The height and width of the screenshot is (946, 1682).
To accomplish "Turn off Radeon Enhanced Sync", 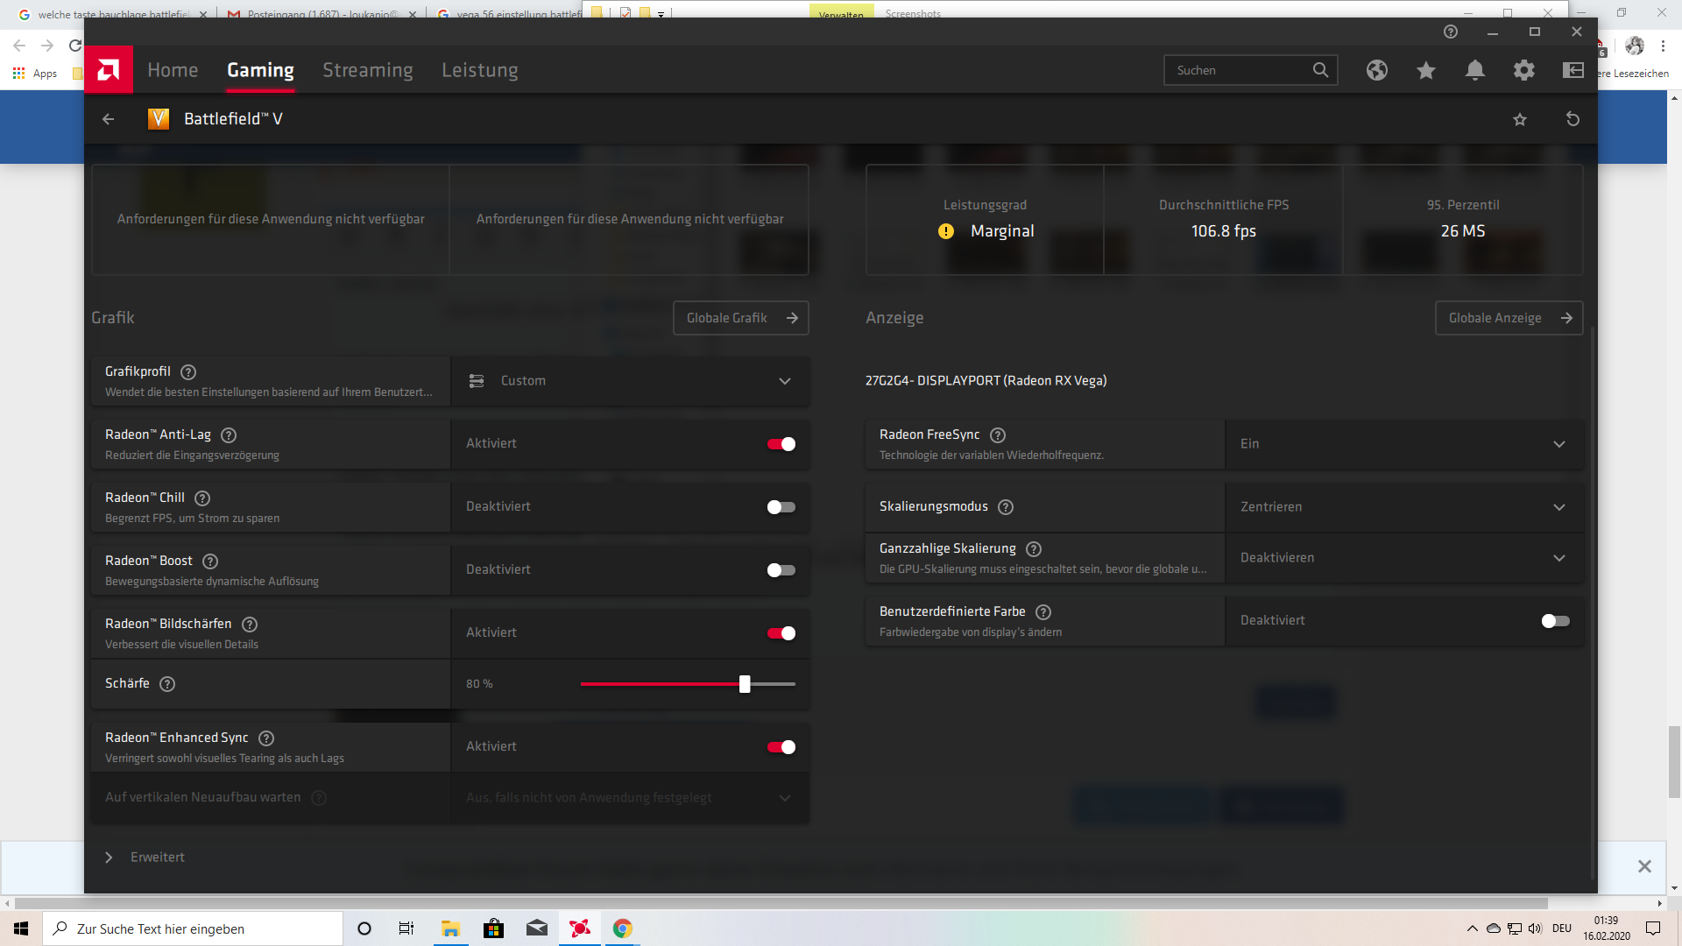I will click(781, 747).
